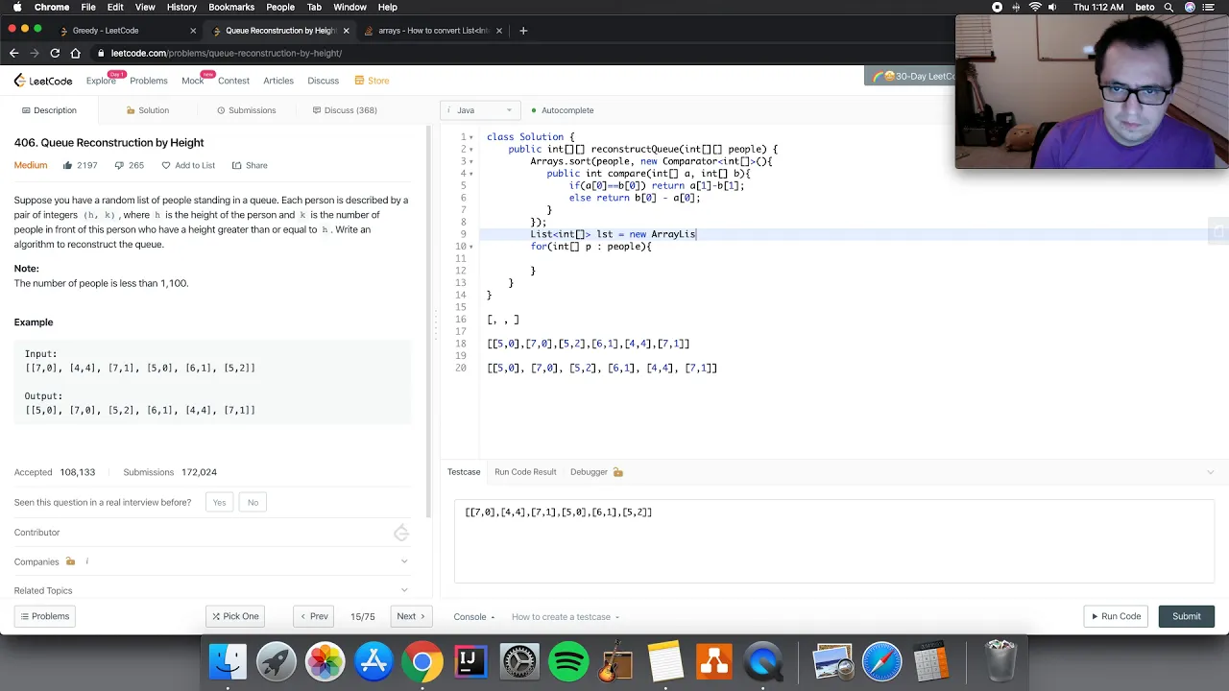1229x691 pixels.
Task: Open a new browser tab
Action: [x=523, y=31]
